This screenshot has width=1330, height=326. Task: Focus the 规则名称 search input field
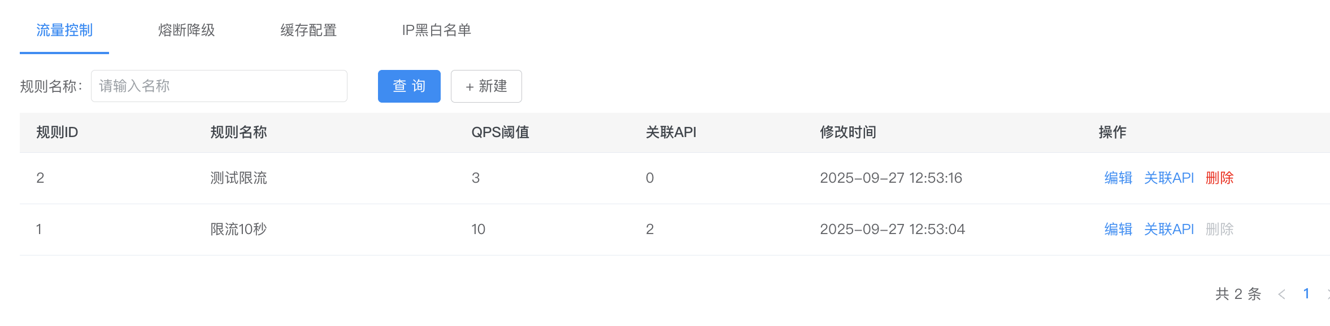click(x=219, y=86)
